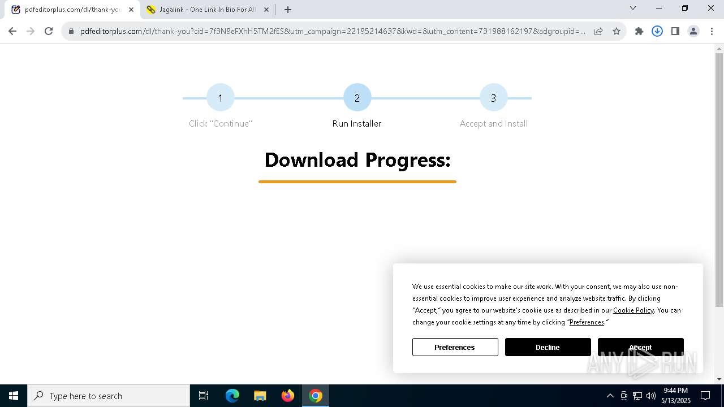Click the taskbar search box
The width and height of the screenshot is (724, 407).
[109, 396]
